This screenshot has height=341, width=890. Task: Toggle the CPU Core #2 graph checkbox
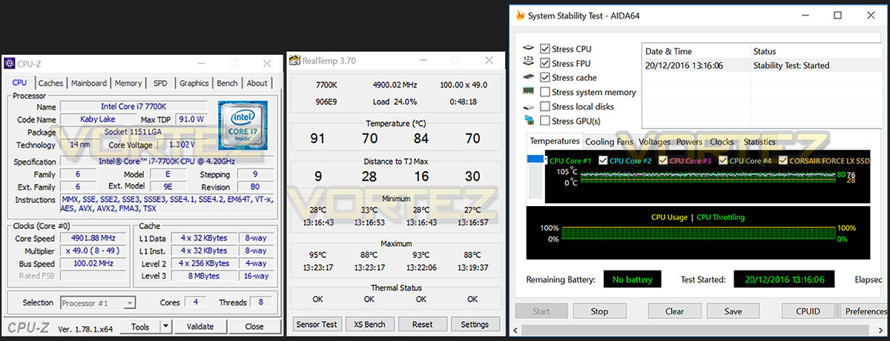coord(603,160)
